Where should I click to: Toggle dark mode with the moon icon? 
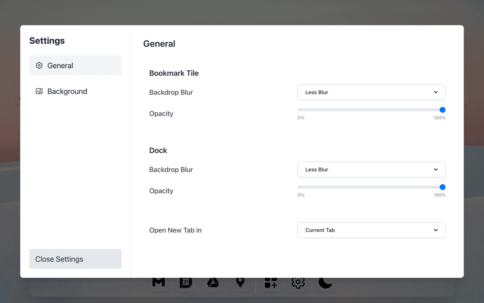(x=325, y=283)
